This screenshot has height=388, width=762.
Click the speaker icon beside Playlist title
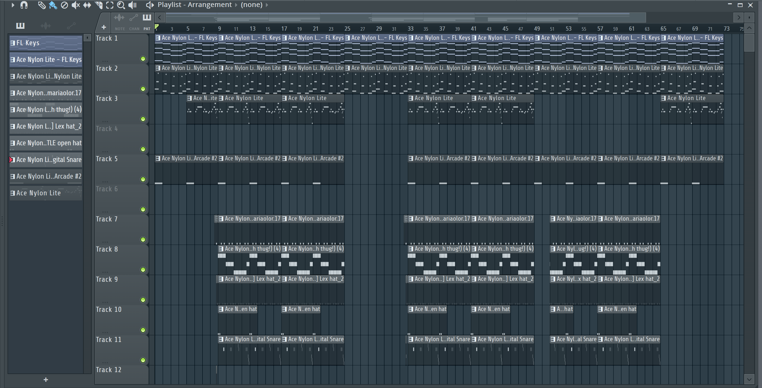150,5
